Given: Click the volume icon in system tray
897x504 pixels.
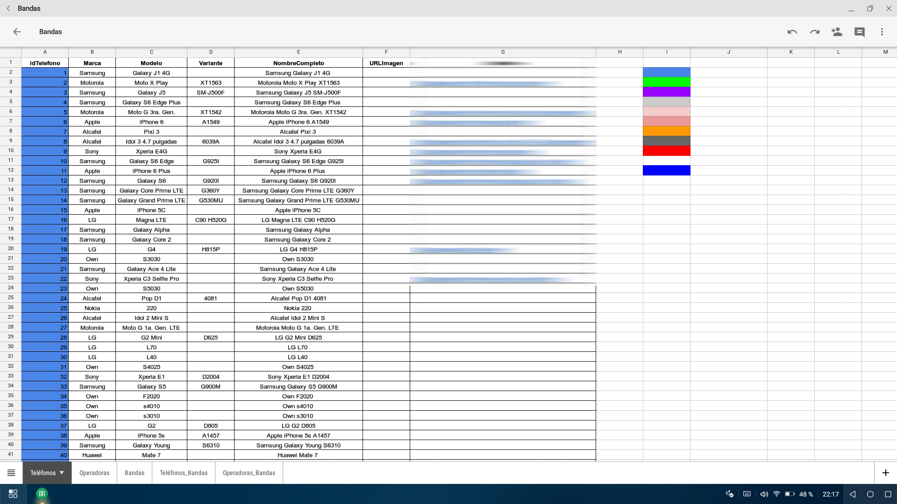Looking at the screenshot, I should (764, 494).
